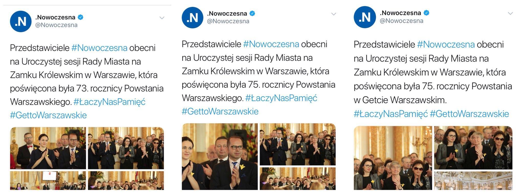Image resolution: width=524 pixels, height=193 pixels.
Task: Expand the right tweet's options chevron
Action: (510, 14)
